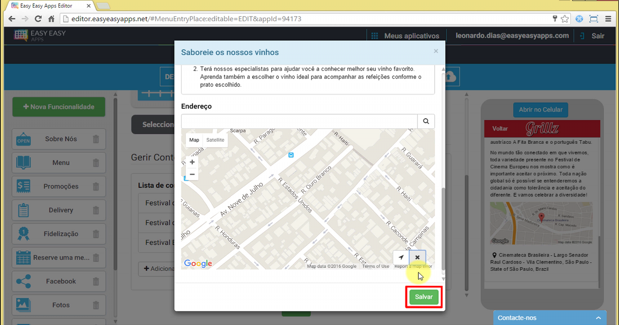Image resolution: width=619 pixels, height=325 pixels.
Task: Click the address search magnifier icon
Action: [x=426, y=121]
